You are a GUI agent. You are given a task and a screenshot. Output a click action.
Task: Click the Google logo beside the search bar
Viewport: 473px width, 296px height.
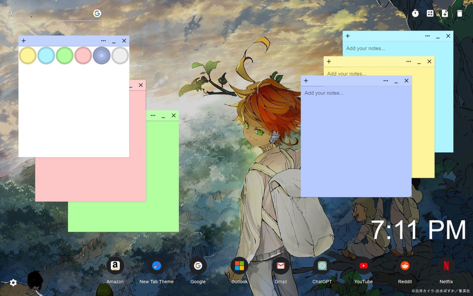tap(97, 13)
